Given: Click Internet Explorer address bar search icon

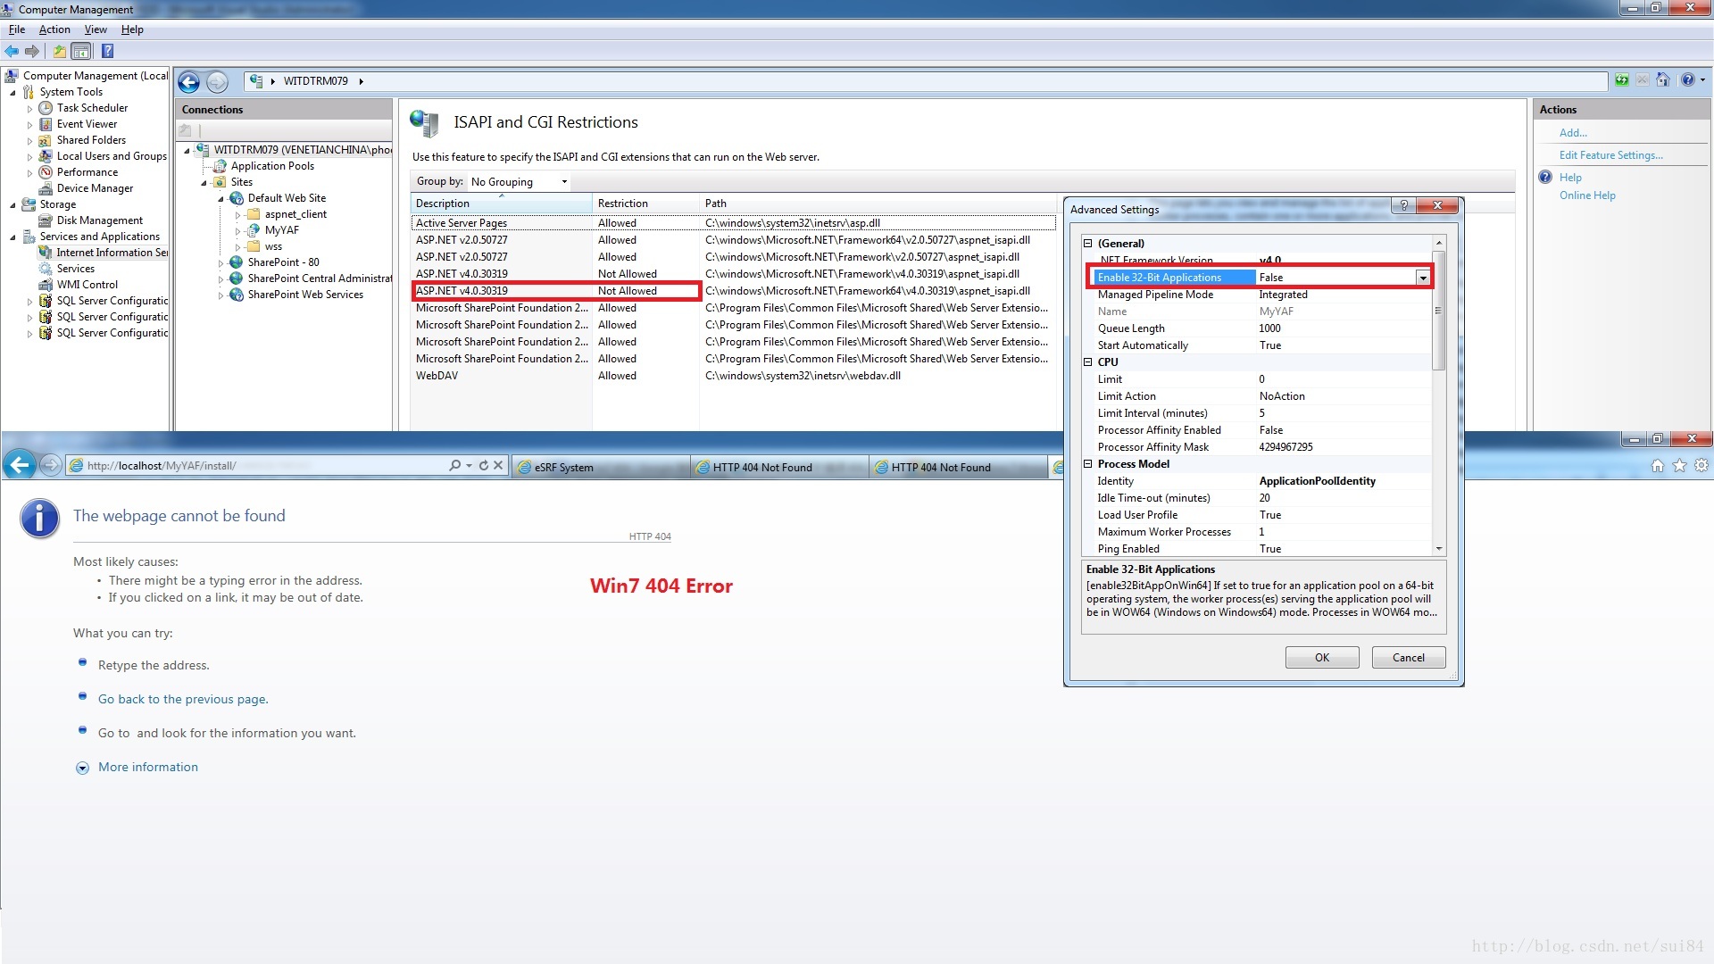Looking at the screenshot, I should click(454, 466).
